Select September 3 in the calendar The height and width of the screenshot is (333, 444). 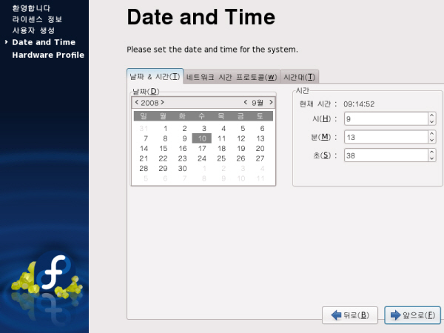[204, 129]
